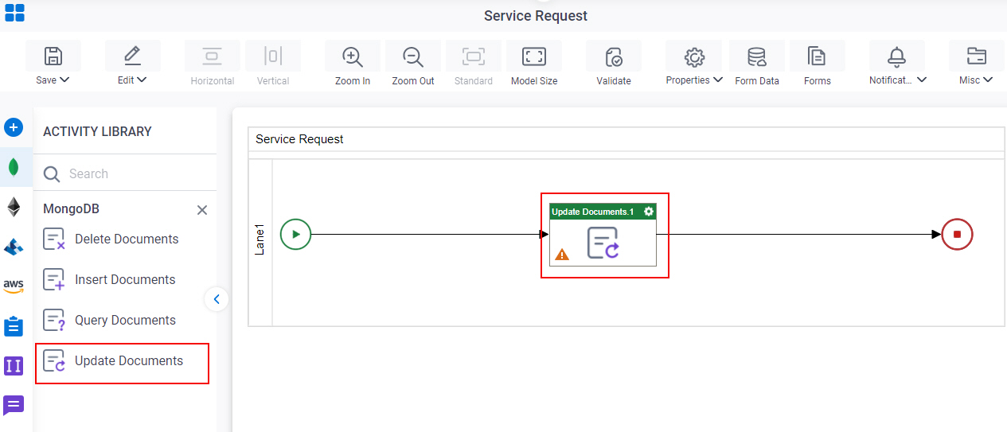Click the Misc folder icon
Viewport: 1007px width, 432px height.
pyautogui.click(x=976, y=56)
